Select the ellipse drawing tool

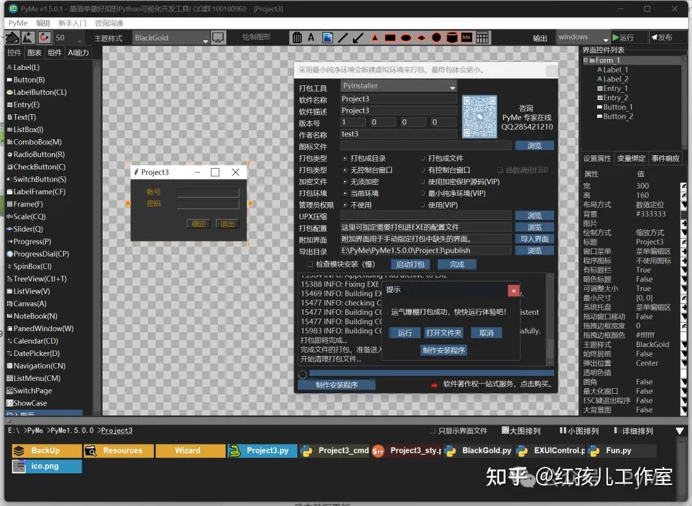[x=405, y=37]
